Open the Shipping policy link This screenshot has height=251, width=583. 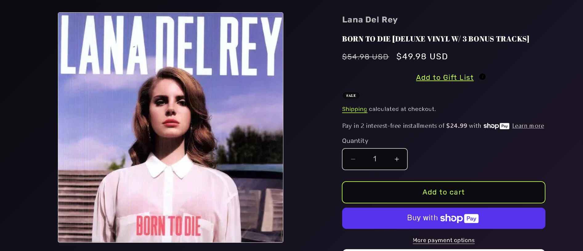(354, 109)
